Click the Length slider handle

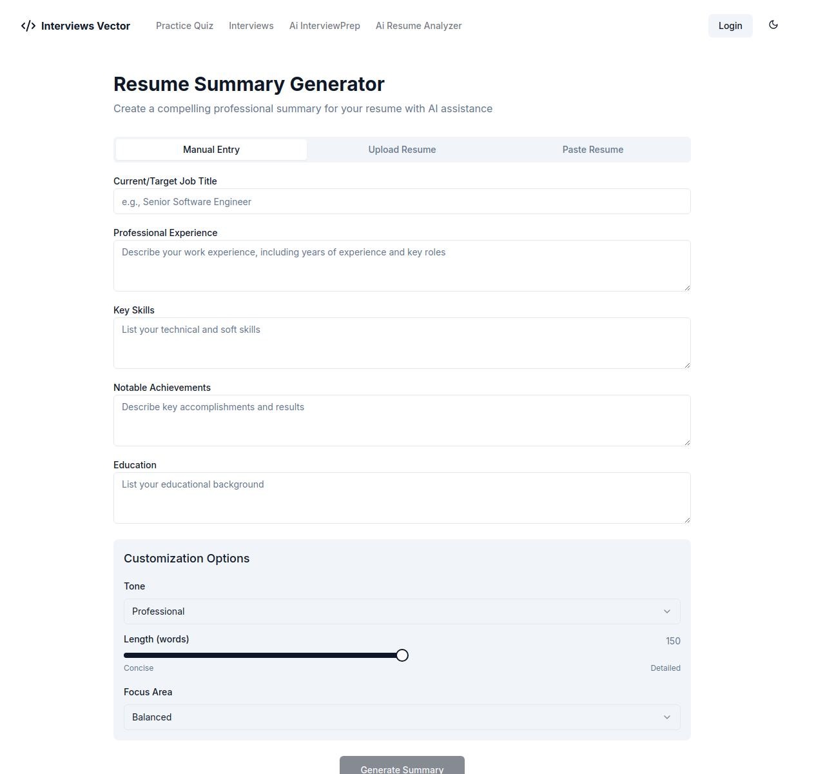click(402, 655)
